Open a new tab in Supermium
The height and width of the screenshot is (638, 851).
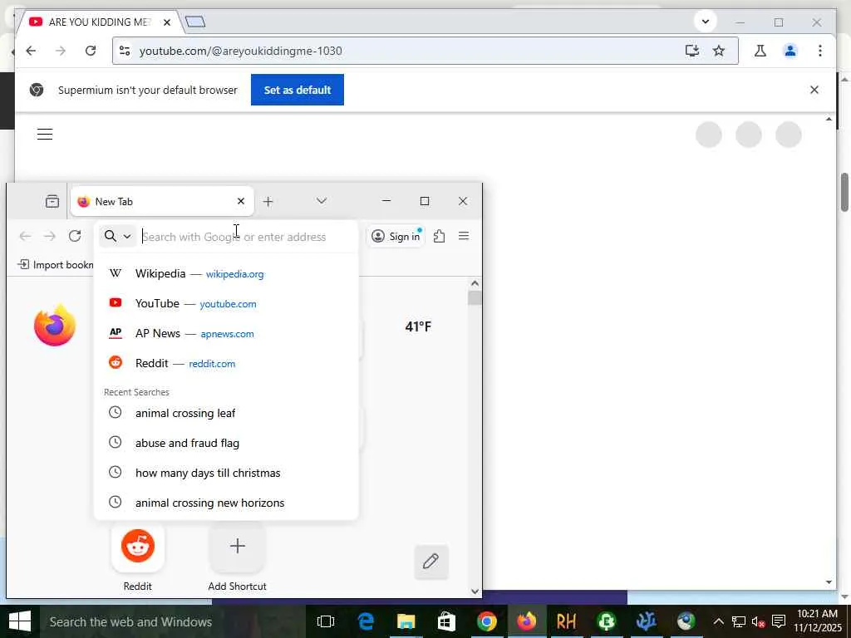pos(195,22)
